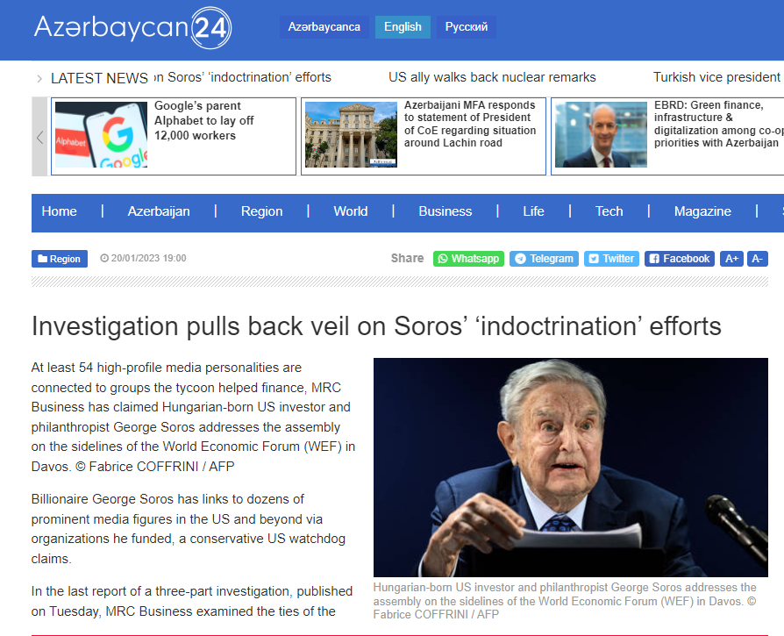784x636 pixels.
Task: Select the English language button
Action: pos(403,27)
